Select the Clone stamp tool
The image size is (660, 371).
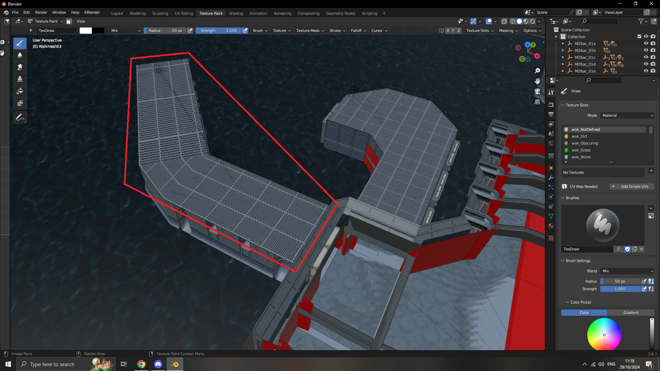pyautogui.click(x=20, y=79)
